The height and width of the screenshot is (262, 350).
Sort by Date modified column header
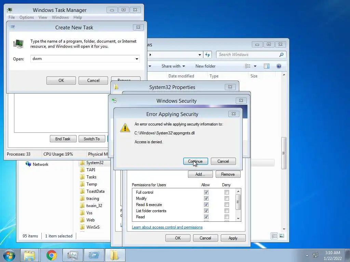(181, 76)
